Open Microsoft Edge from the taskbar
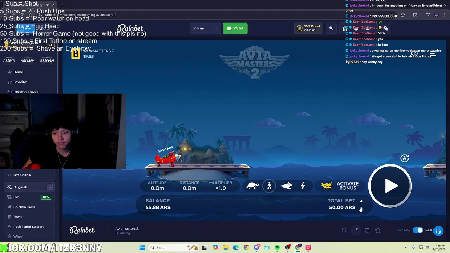450x253 pixels. point(236,247)
